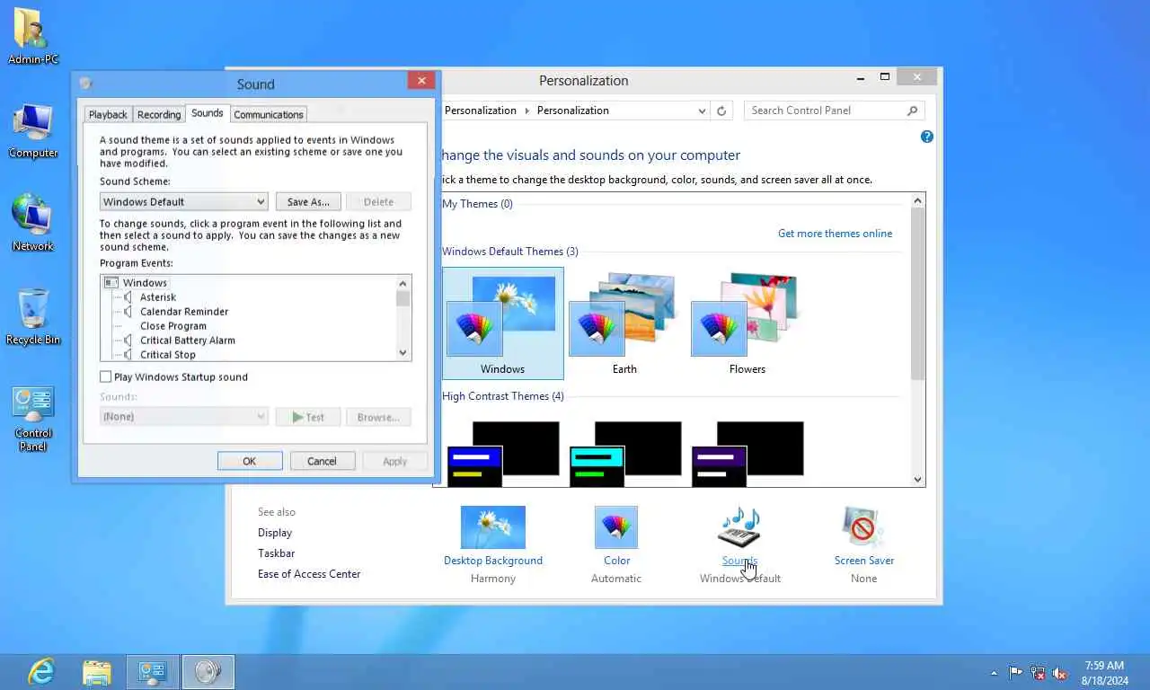1150x690 pixels.
Task: Open the Screen Saver icon
Action: [863, 526]
